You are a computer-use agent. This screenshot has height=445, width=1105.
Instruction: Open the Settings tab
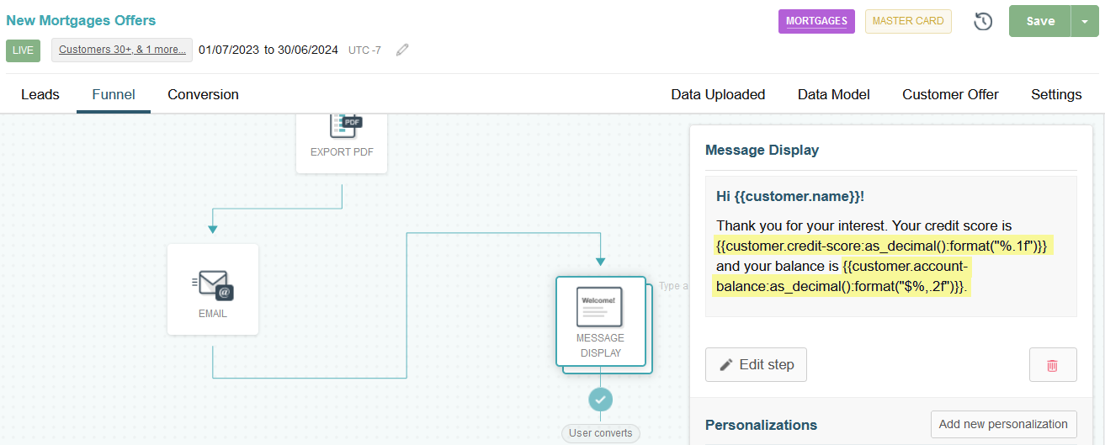1056,94
